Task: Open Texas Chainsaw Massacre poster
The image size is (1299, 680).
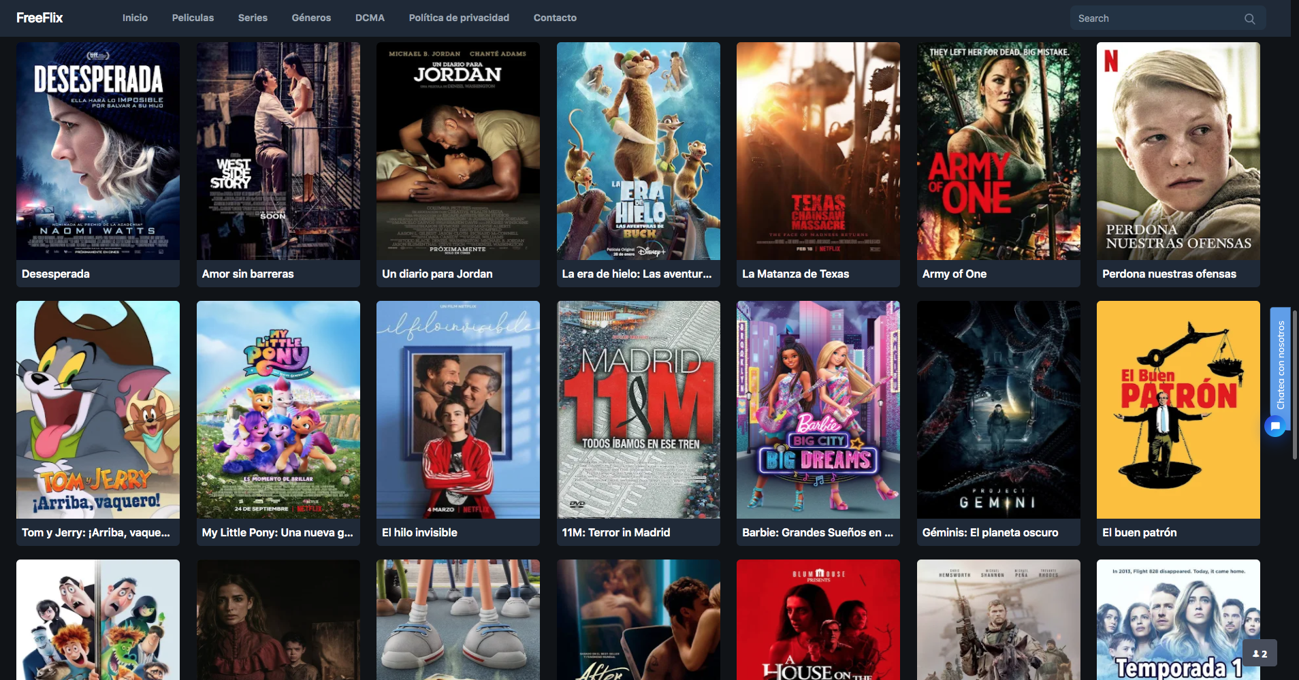Action: pos(818,151)
